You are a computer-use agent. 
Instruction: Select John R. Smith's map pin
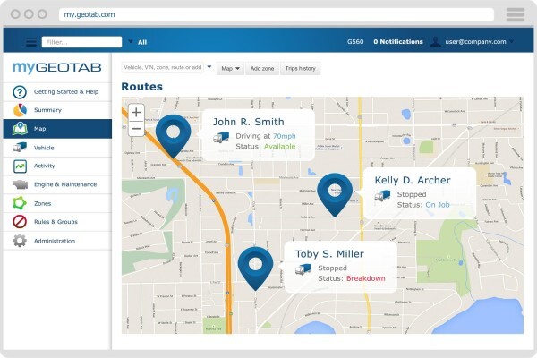point(173,136)
